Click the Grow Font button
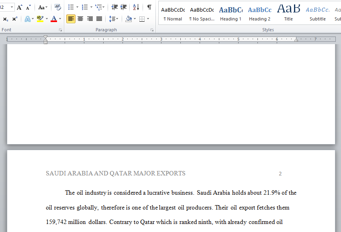Image resolution: width=341 pixels, height=232 pixels. click(x=20, y=7)
